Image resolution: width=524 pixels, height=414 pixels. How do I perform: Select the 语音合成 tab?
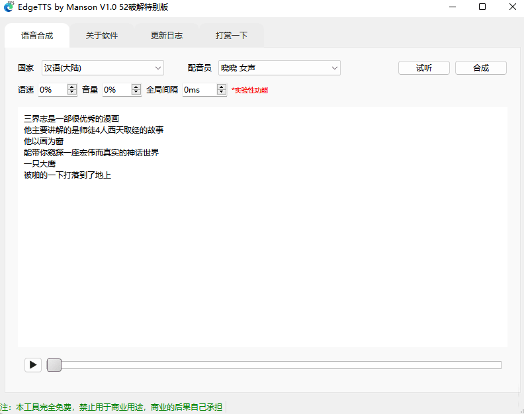point(37,36)
